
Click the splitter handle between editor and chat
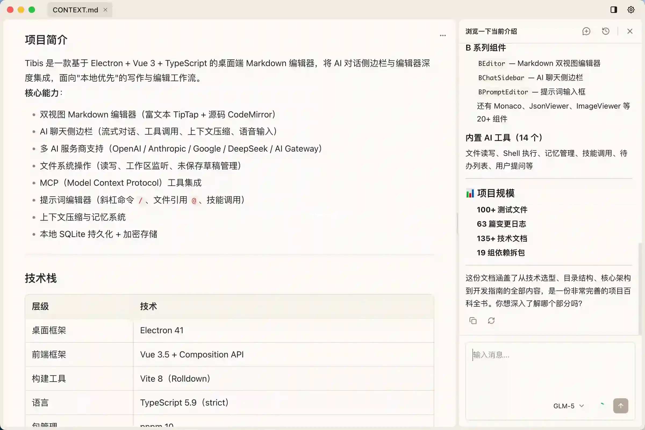[457, 224]
